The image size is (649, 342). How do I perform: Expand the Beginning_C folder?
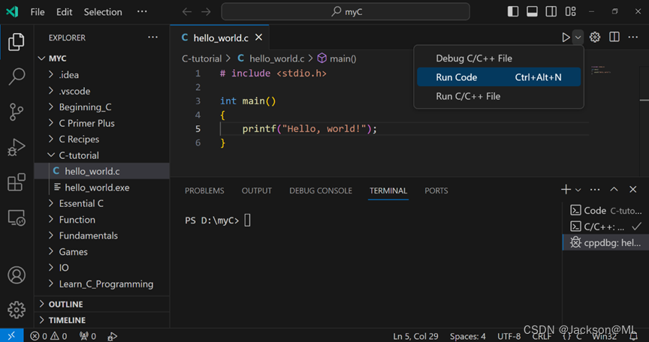(102, 107)
